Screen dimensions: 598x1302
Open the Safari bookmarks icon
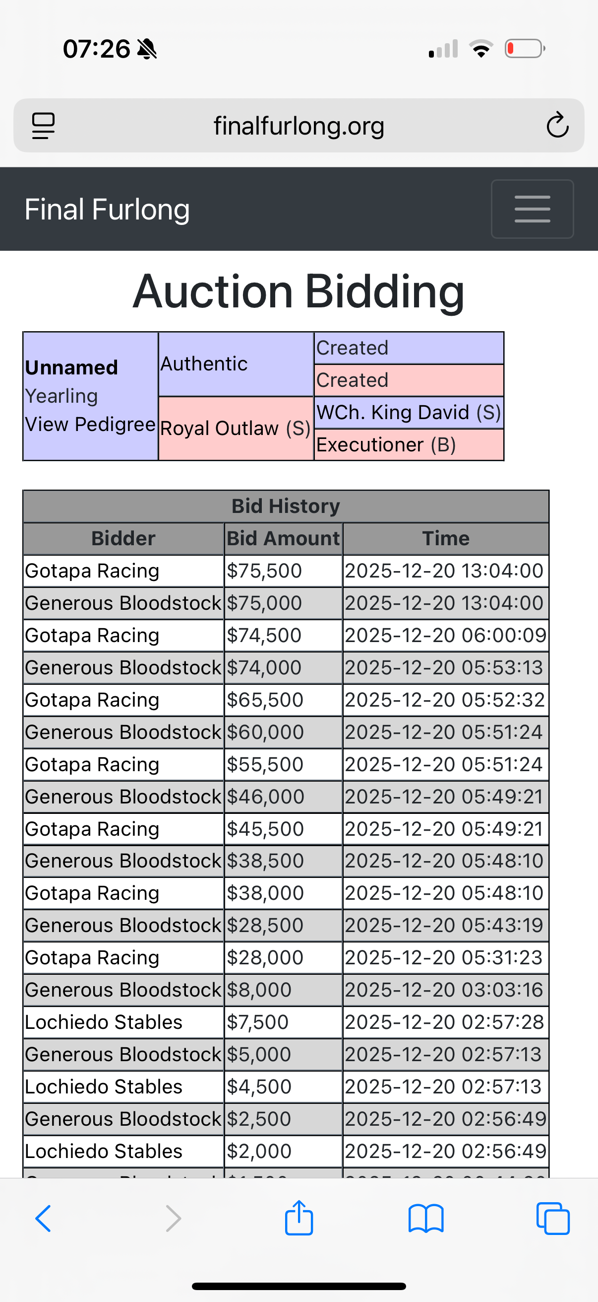426,1218
